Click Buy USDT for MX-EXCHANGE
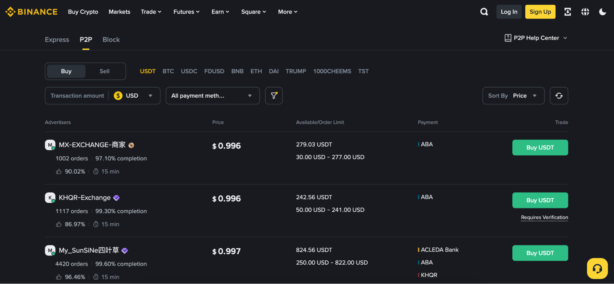Image resolution: width=614 pixels, height=284 pixels. pyautogui.click(x=540, y=148)
